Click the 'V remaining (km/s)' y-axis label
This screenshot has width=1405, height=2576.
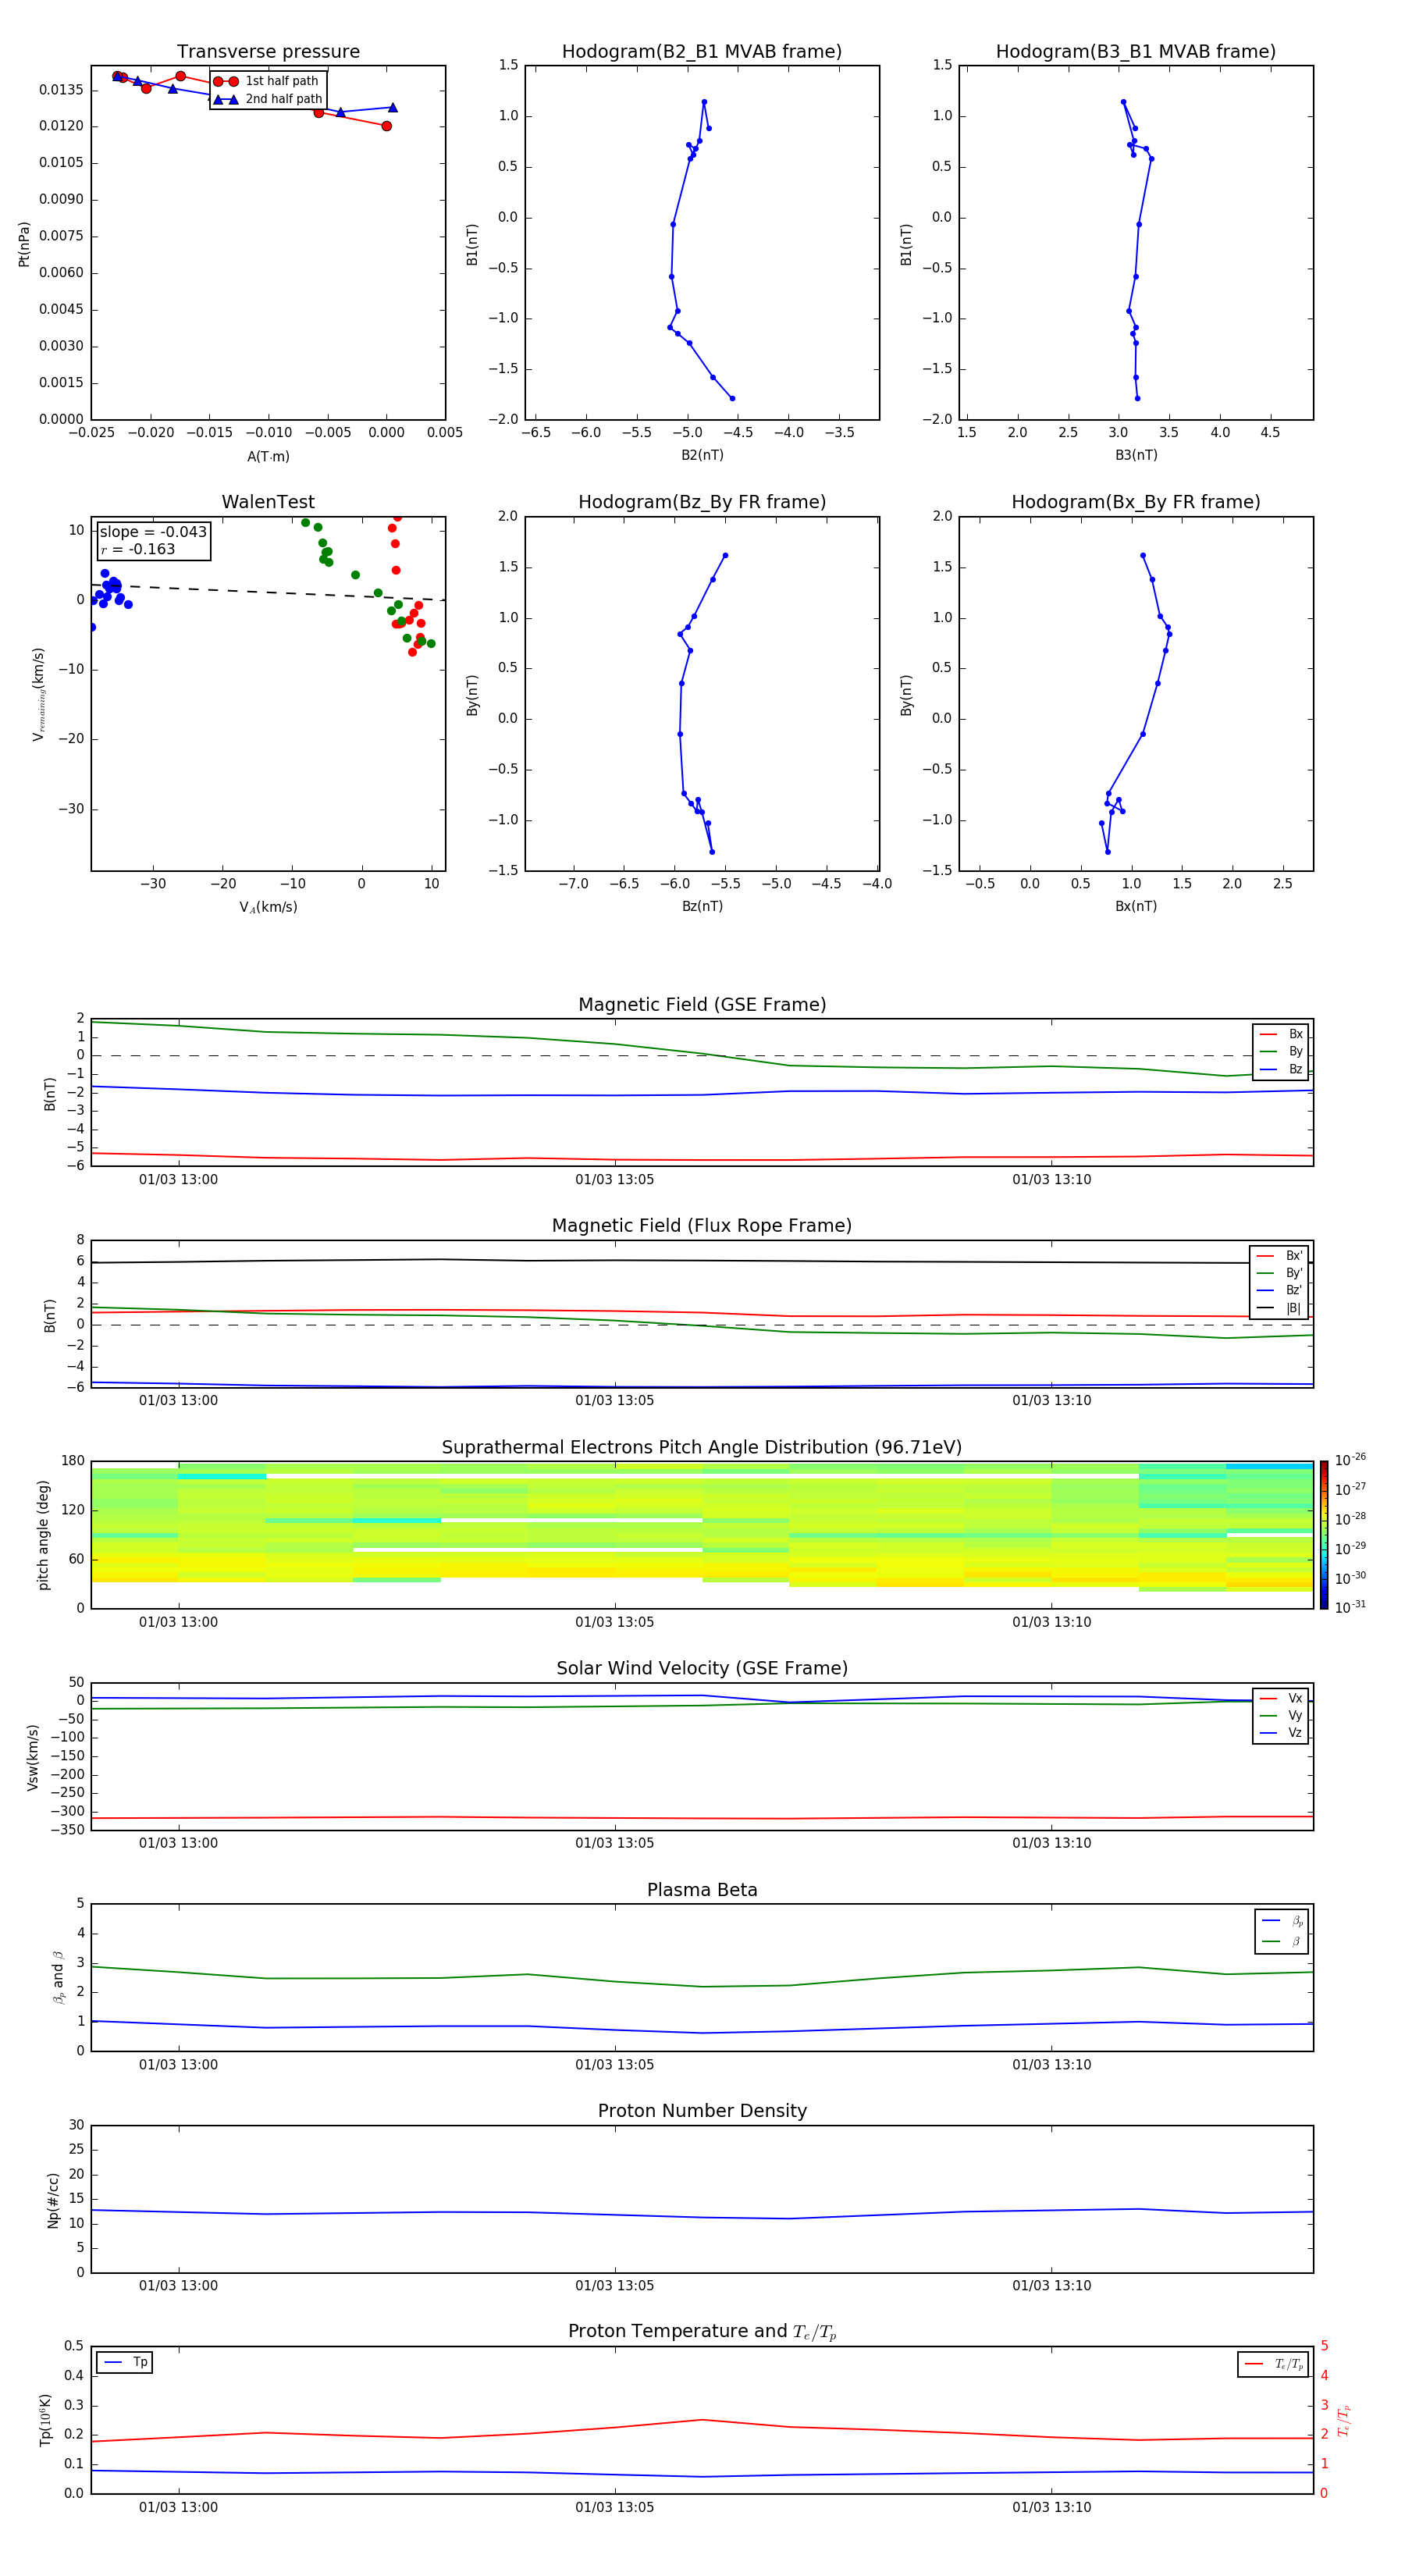tap(38, 694)
